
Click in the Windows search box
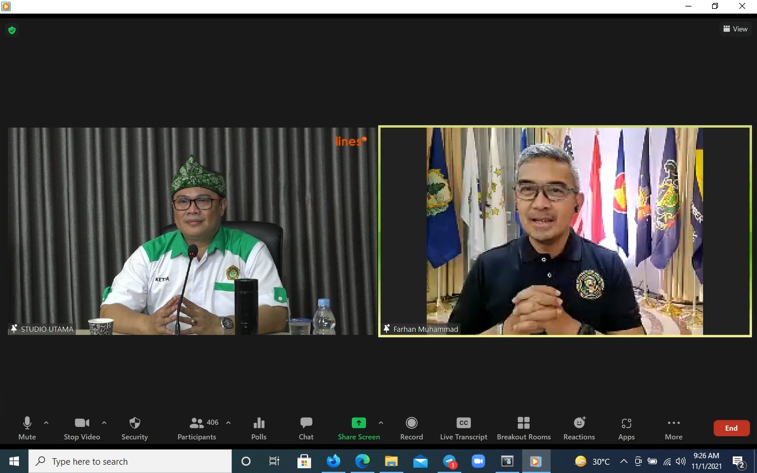click(130, 461)
